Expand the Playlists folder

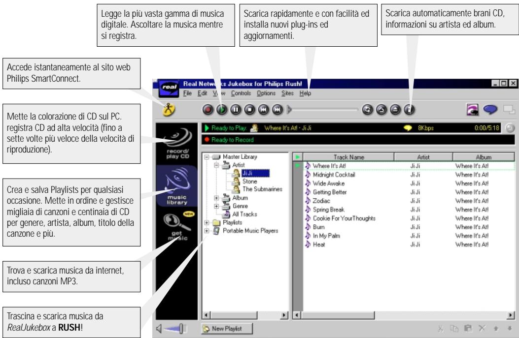207,223
